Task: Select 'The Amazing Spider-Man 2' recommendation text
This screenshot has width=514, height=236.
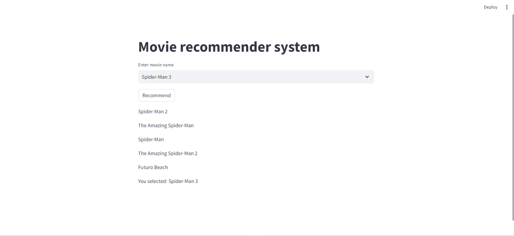Action: 168,153
